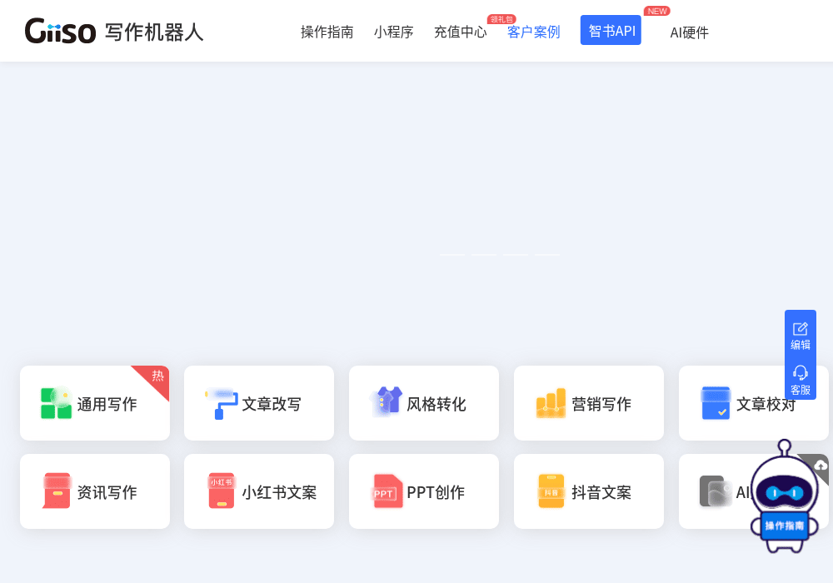Image resolution: width=833 pixels, height=583 pixels.
Task: Click the 智书API button
Action: pos(611,30)
